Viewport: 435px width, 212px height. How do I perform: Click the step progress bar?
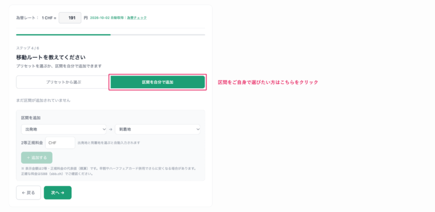tap(110, 35)
